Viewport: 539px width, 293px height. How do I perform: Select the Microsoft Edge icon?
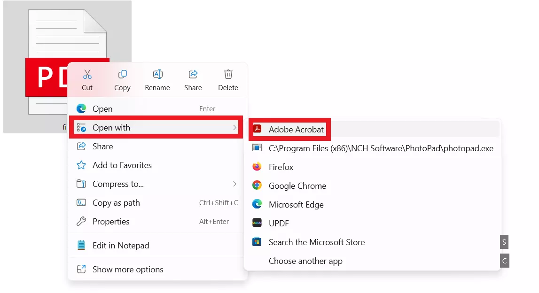tap(257, 204)
